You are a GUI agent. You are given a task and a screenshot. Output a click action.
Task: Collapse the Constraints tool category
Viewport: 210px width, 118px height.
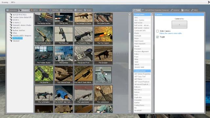click(x=142, y=14)
